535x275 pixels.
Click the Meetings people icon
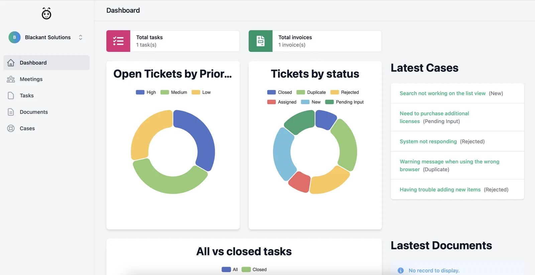coord(11,79)
